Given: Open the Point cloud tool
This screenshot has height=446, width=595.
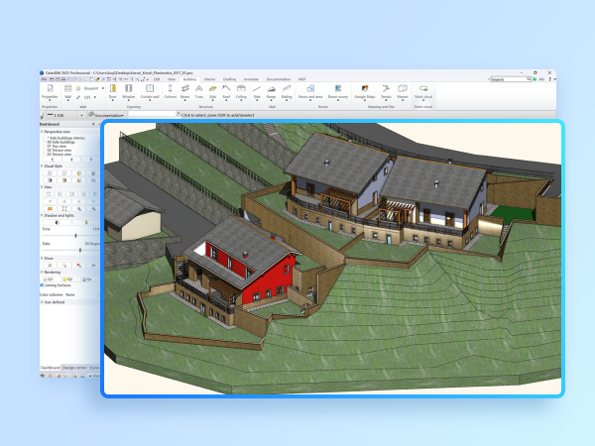Looking at the screenshot, I should tap(423, 91).
